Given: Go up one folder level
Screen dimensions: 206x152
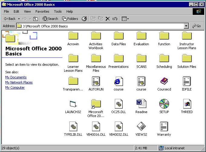Looking at the screenshot, I should click(x=35, y=19).
